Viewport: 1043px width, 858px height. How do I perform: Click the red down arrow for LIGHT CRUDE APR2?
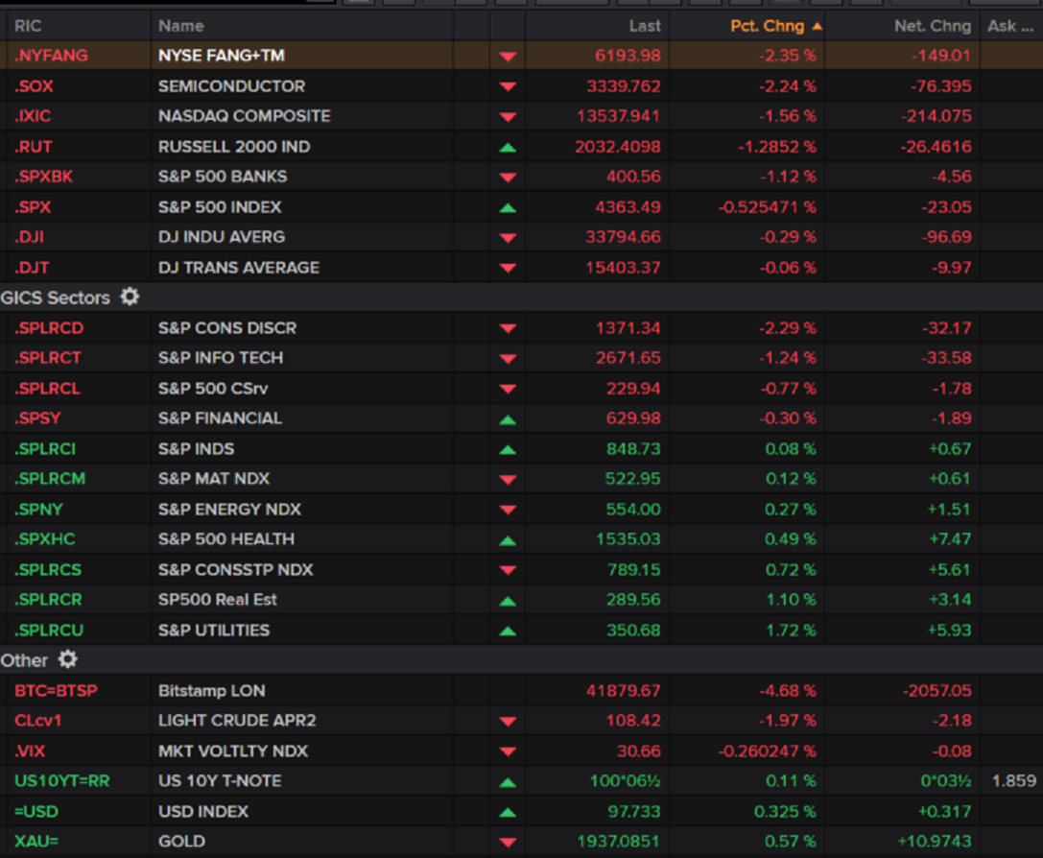pos(510,720)
